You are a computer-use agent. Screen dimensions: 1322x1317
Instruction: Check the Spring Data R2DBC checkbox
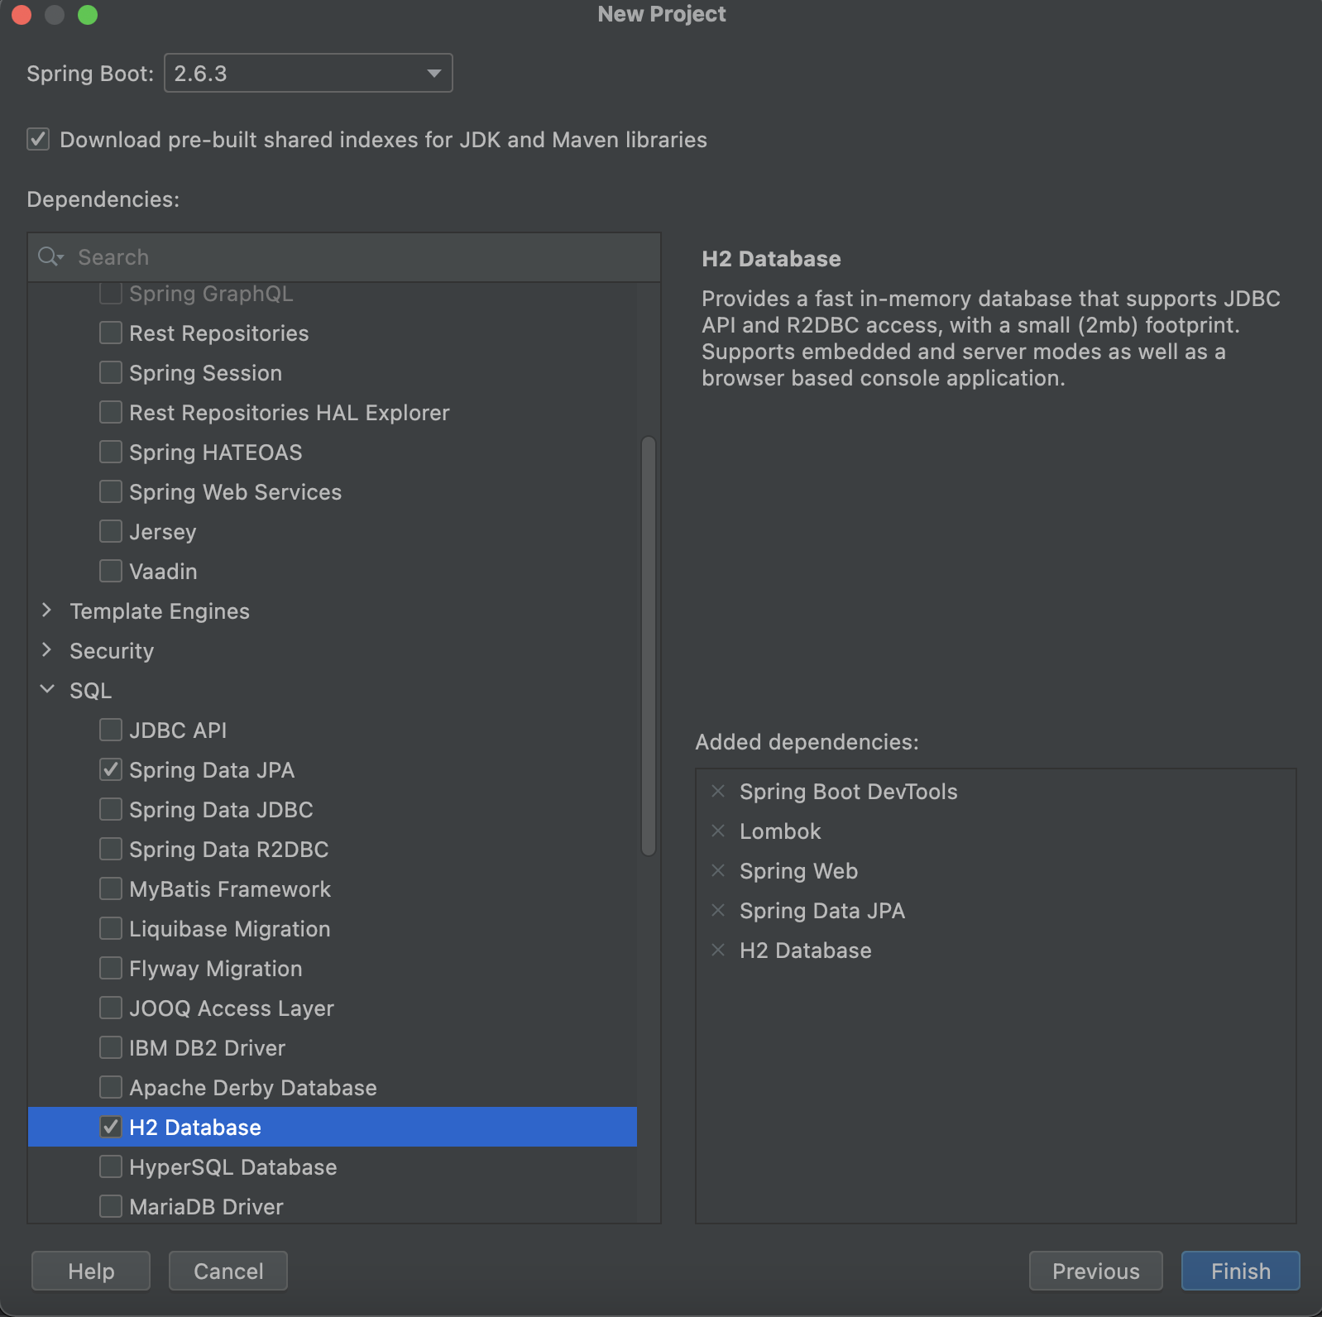point(111,849)
